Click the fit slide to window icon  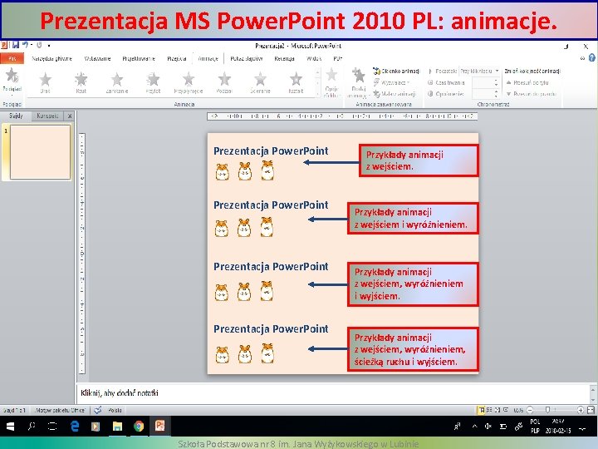pos(591,410)
